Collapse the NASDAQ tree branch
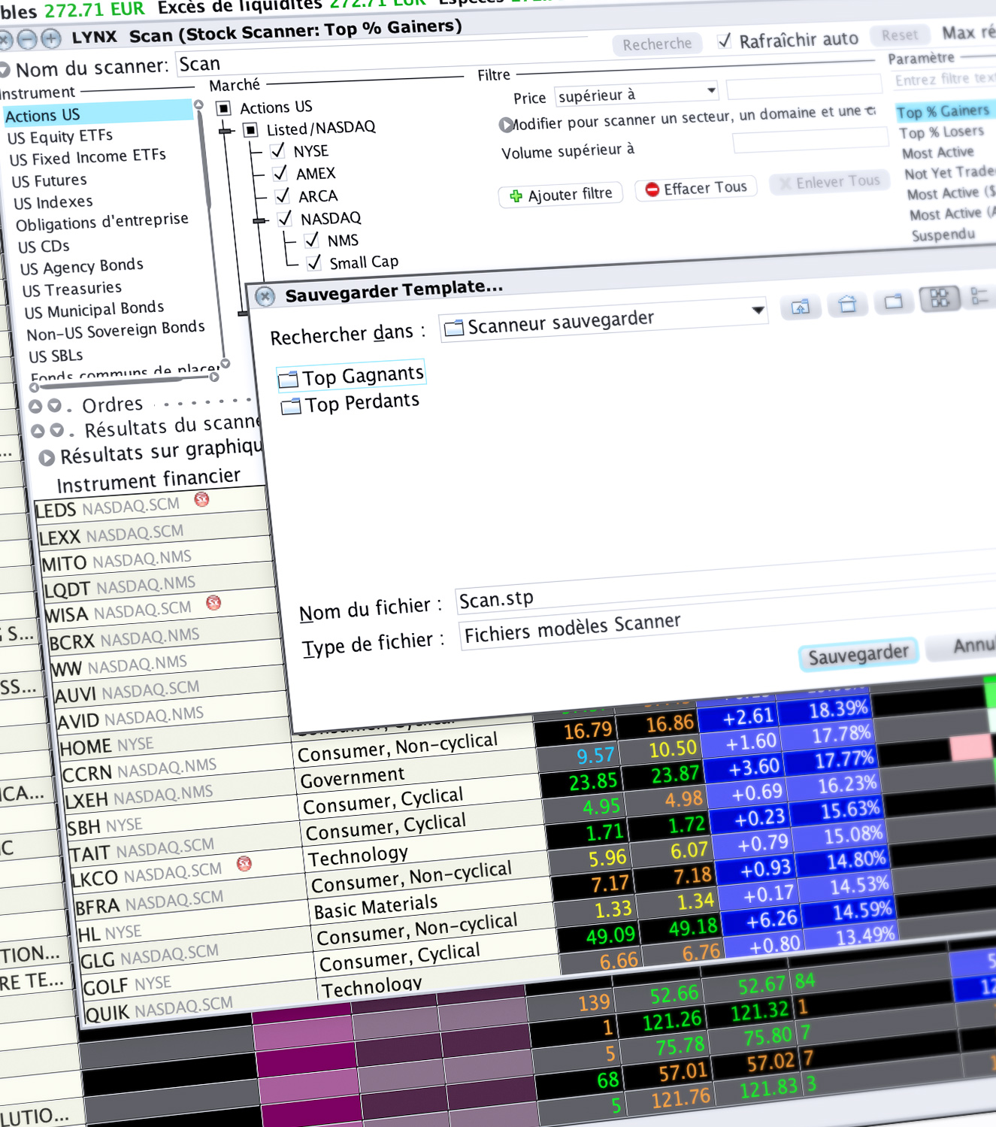 point(259,221)
